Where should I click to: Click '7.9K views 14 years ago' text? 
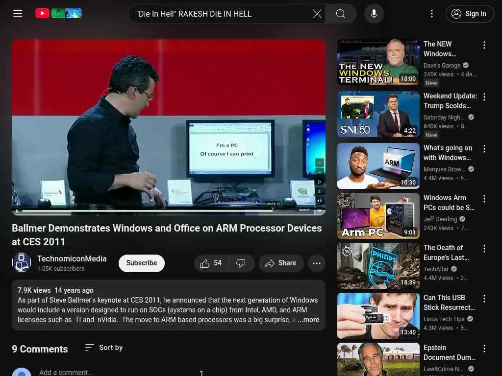click(55, 290)
